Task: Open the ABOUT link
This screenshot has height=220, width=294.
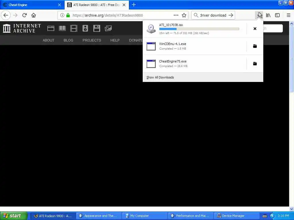Action: point(48,40)
